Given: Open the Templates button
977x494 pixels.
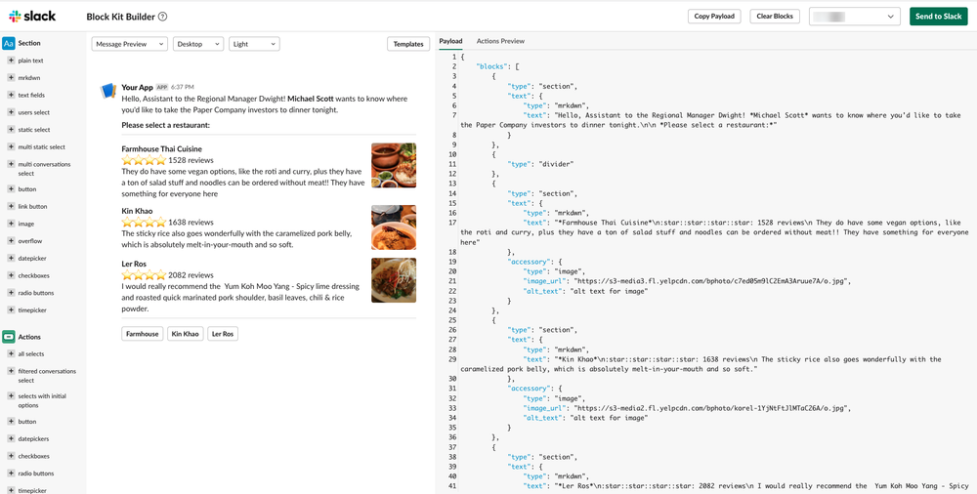Looking at the screenshot, I should coord(408,44).
